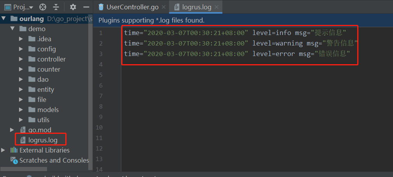Hide the Project panel with minus icon
Viewport: 393px width, 177px height.
coord(86,7)
